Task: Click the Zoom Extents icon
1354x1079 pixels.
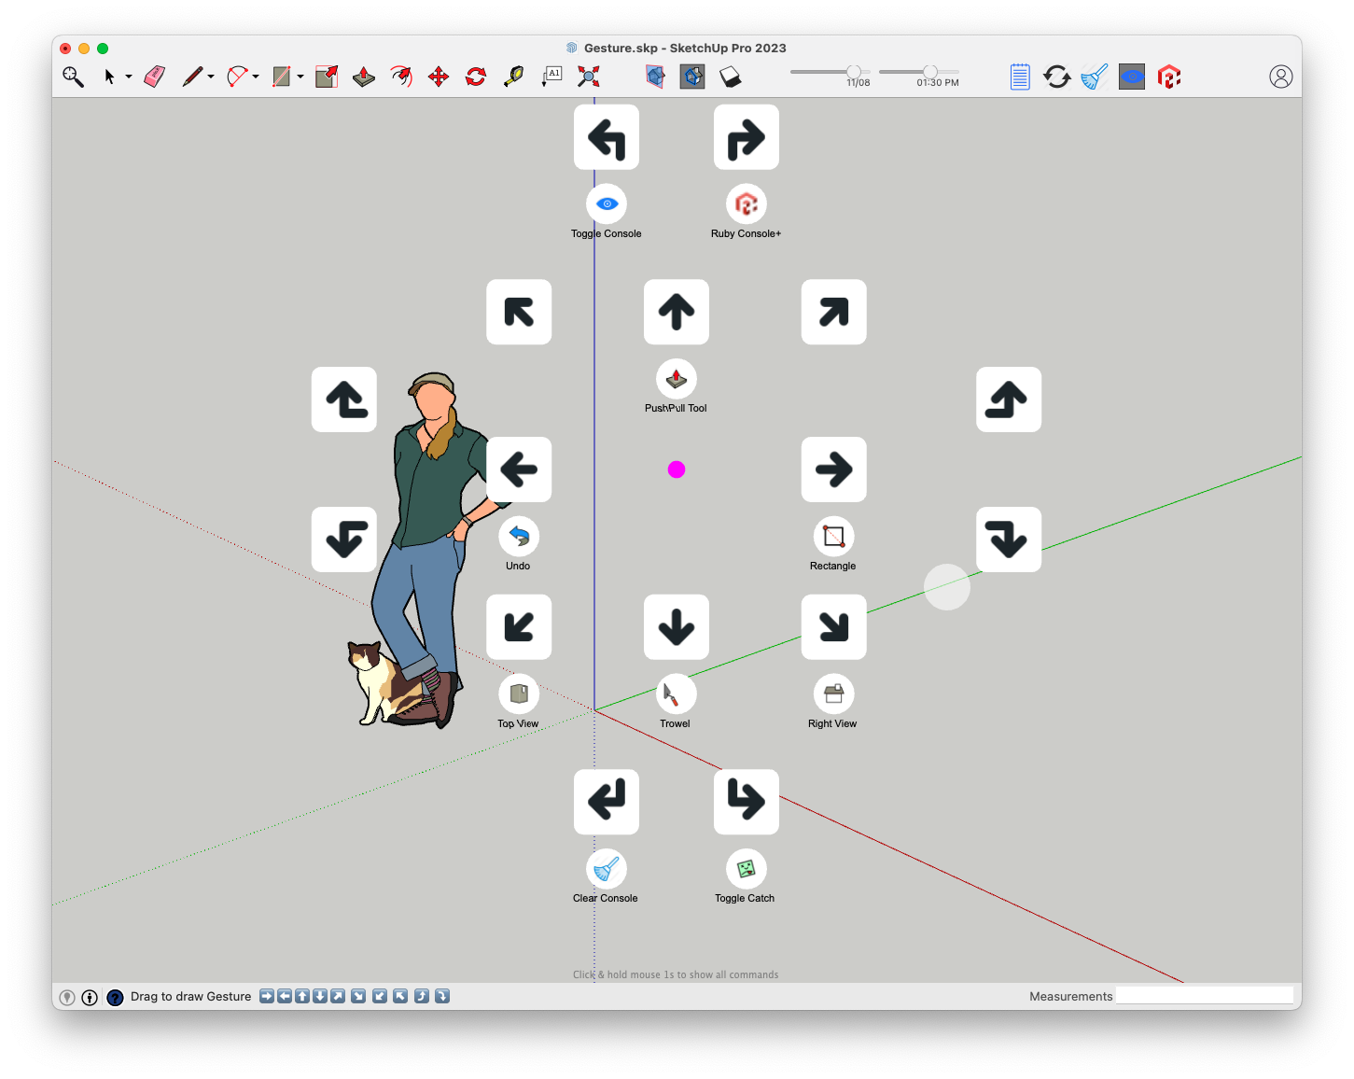Action: pyautogui.click(x=588, y=77)
